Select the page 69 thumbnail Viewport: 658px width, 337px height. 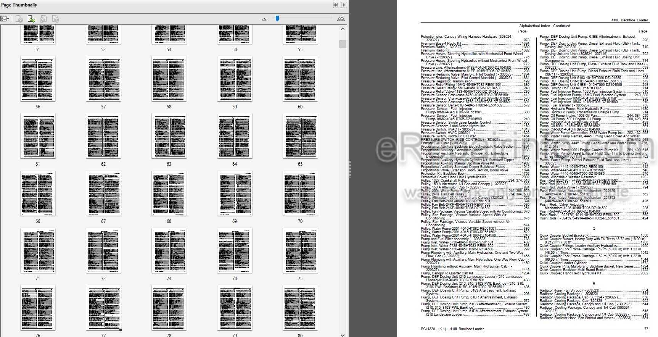(235, 193)
